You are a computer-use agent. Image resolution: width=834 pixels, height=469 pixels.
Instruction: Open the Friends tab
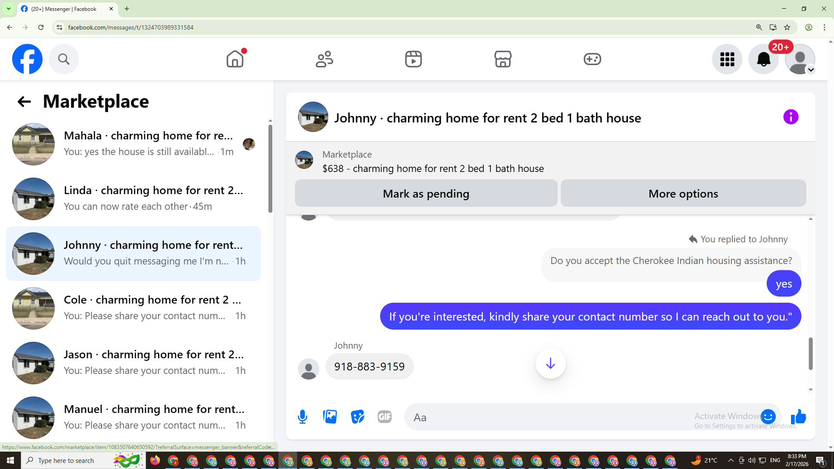click(x=324, y=59)
